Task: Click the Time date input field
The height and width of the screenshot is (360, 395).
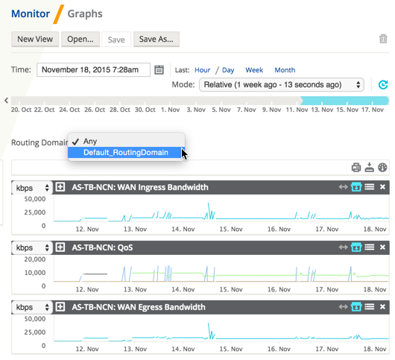Action: point(93,69)
